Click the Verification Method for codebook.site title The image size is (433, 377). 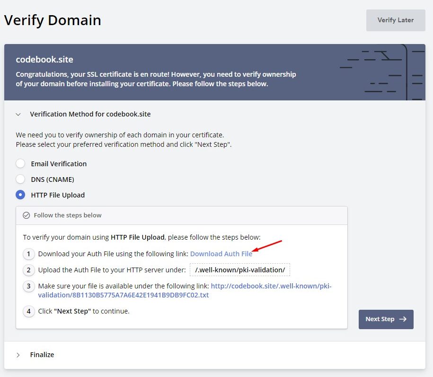click(x=90, y=114)
